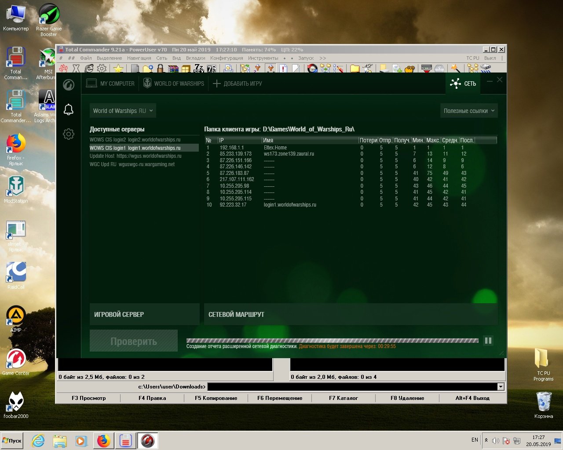Expand the World of Warships RU dropdown
This screenshot has width=563, height=450.
click(123, 111)
